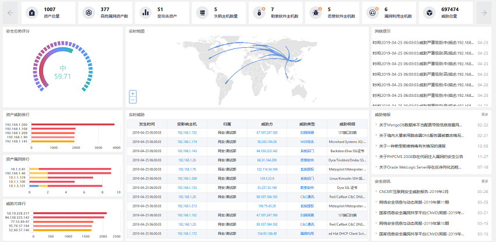Click the 威胁总量 box icon
Image resolution: width=496 pixels, height=242 pixels.
[x=429, y=13]
